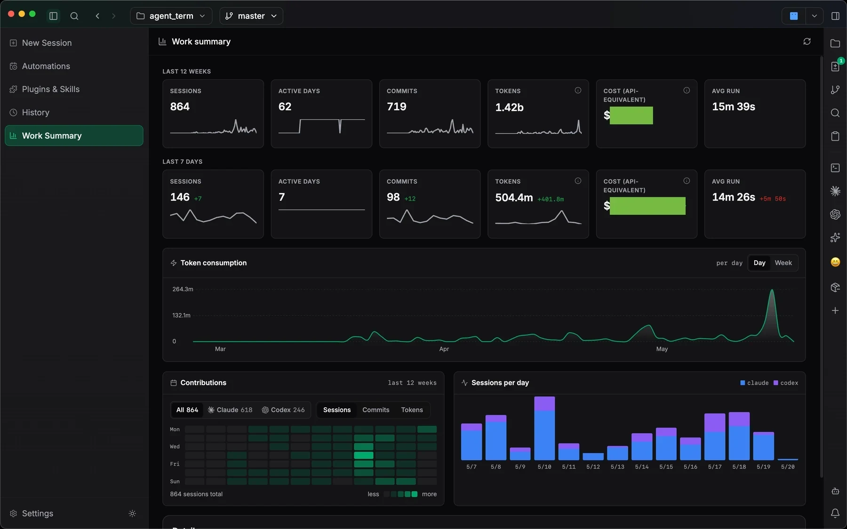Show info for 12-week Cost card
Screen dimensions: 847x529
[687, 90]
